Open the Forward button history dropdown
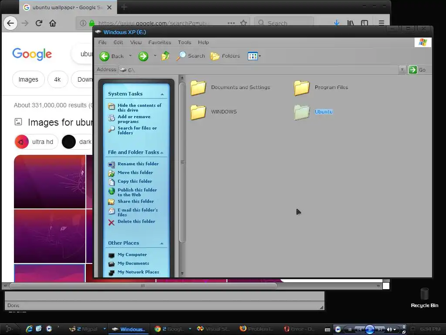 pyautogui.click(x=155, y=56)
